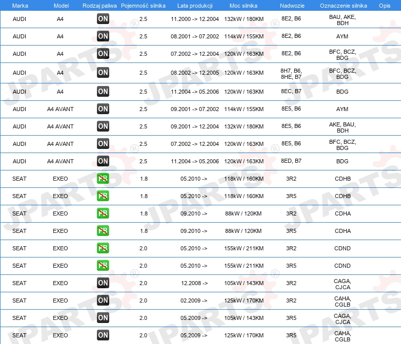Image resolution: width=401 pixels, height=344 pixels.
Task: Click the 88kW / 120KM cell in the 3R2 row
Action: pos(243,213)
